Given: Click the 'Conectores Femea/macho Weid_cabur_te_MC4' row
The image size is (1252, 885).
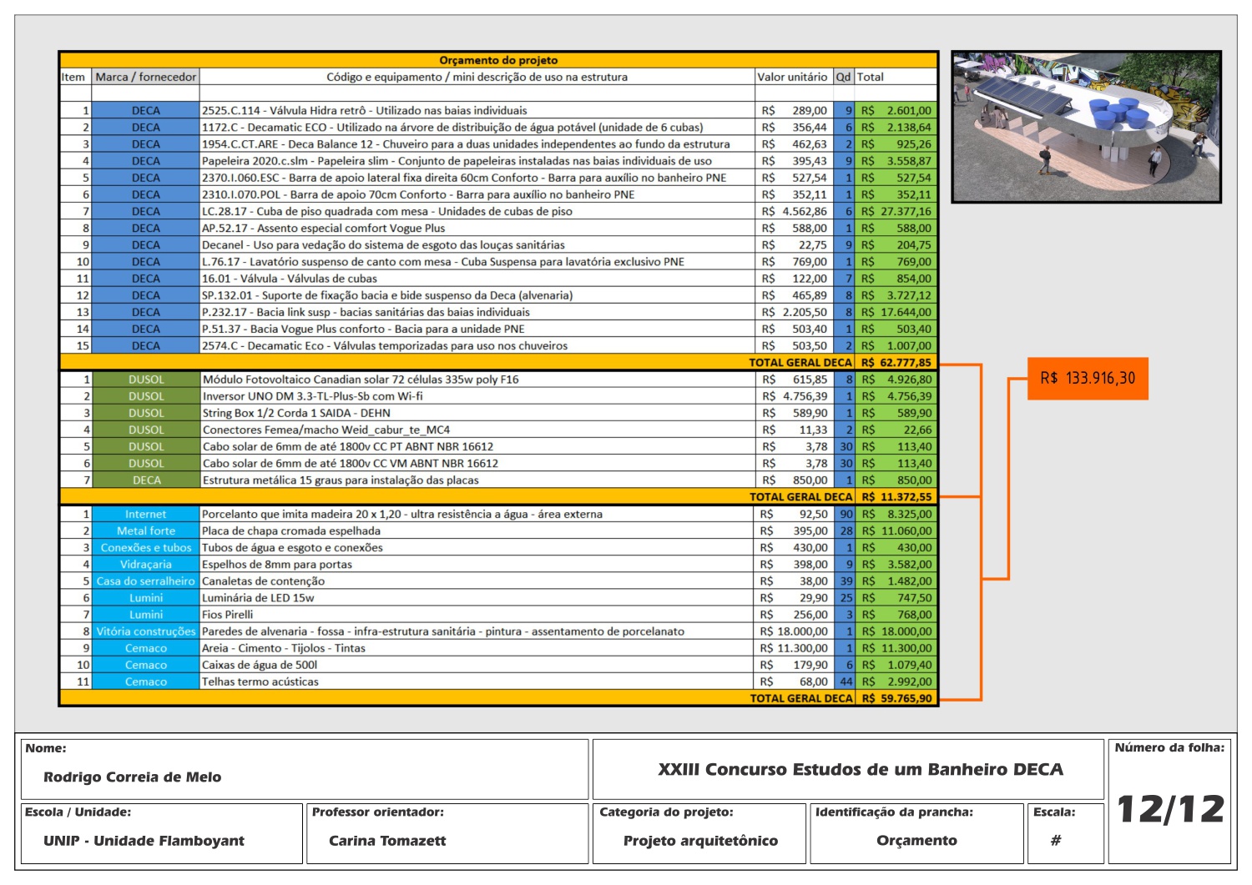Looking at the screenshot, I should click(498, 430).
